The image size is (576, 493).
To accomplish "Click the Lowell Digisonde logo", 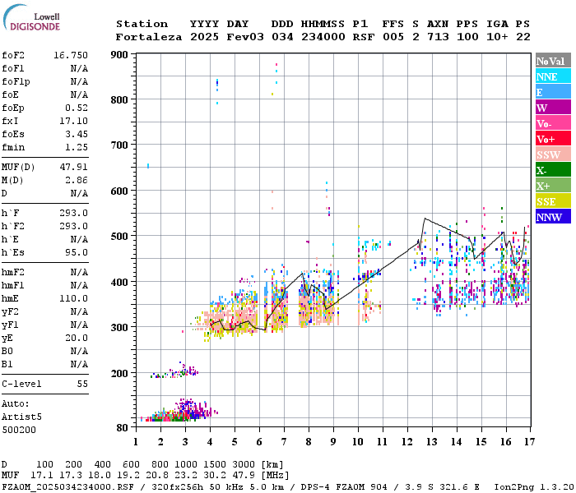I will tap(31, 18).
